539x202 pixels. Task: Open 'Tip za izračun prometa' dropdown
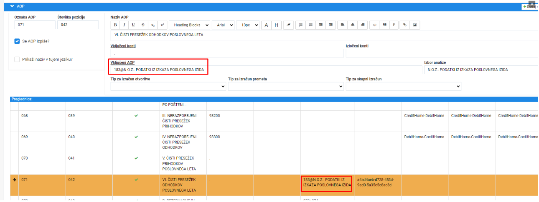point(286,86)
